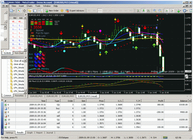Select results row 8 s/l icon
This screenshot has height=140, width=193.
click(6, 112)
